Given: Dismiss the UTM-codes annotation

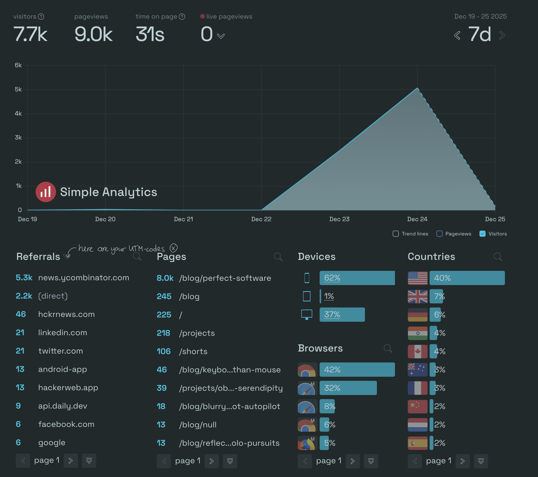Looking at the screenshot, I should pos(174,248).
